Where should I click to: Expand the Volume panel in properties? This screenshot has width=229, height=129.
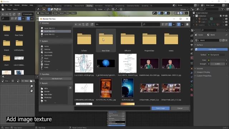coord(200,68)
